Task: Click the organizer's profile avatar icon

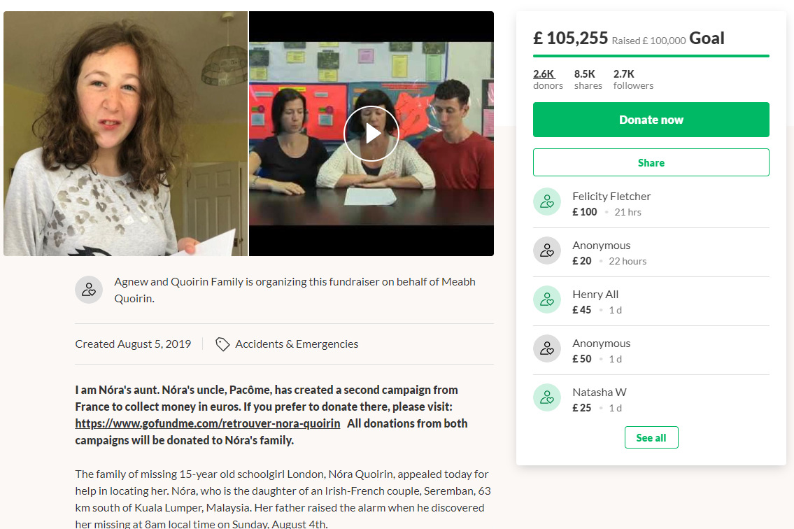Action: (89, 290)
